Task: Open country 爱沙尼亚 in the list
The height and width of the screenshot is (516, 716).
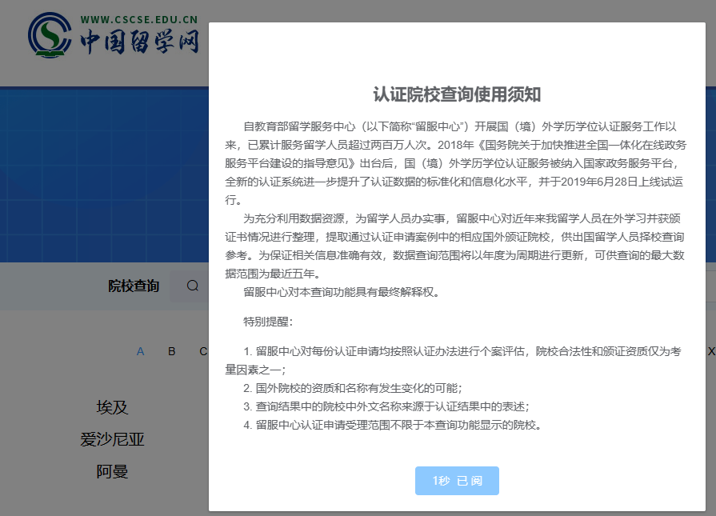Action: click(x=112, y=439)
